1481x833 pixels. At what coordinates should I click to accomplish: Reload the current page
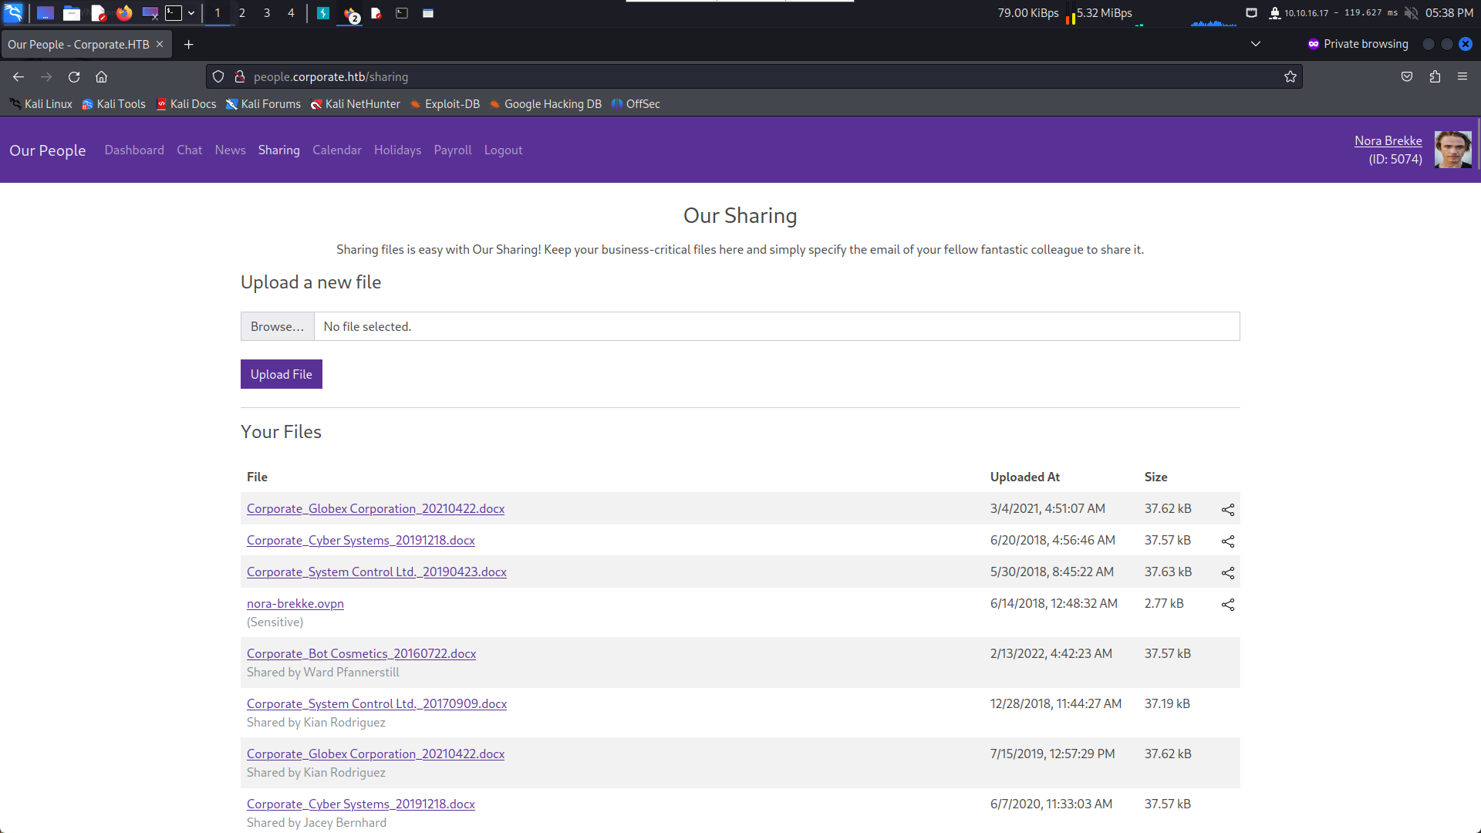74,76
